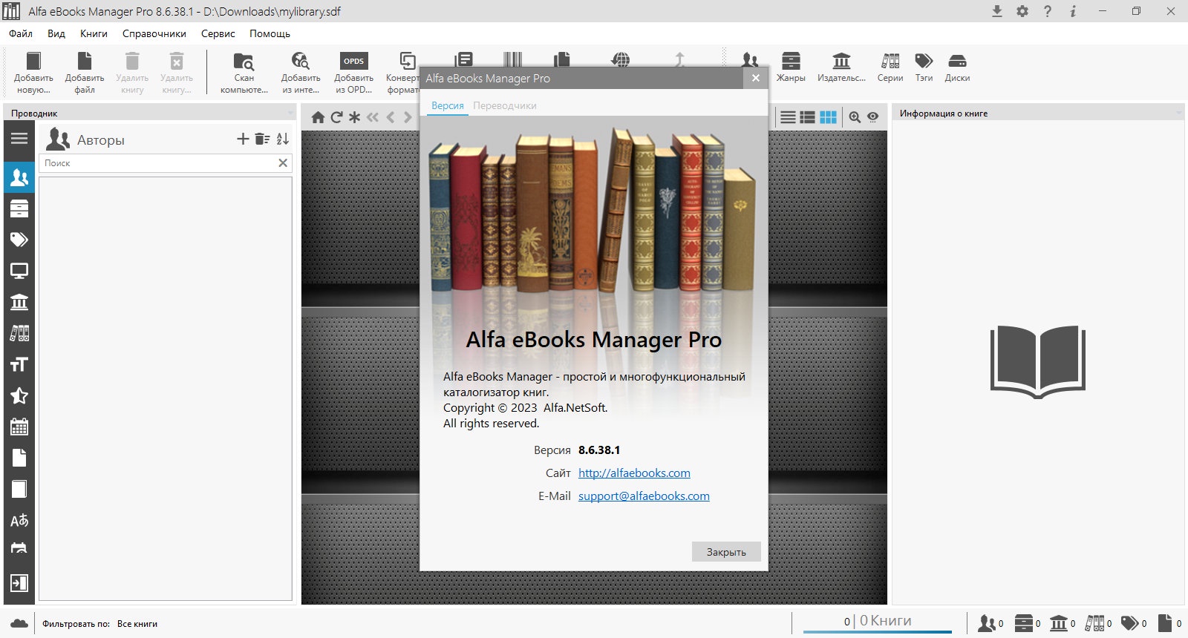Screen dimensions: 1188x638
Task: Click the Add file toolbar icon
Action: click(x=85, y=61)
